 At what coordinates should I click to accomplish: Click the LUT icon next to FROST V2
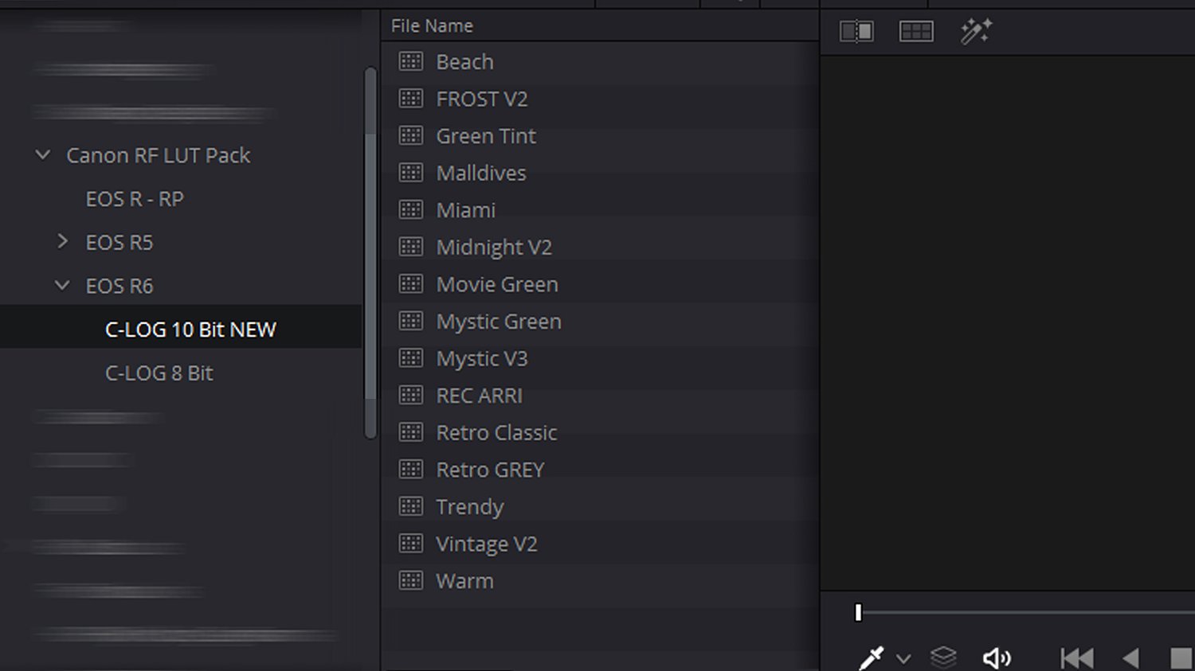[411, 99]
